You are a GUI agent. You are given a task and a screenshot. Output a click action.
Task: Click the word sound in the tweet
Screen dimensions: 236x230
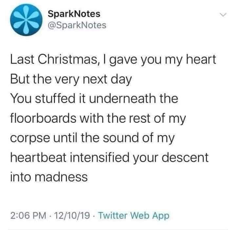121,138
